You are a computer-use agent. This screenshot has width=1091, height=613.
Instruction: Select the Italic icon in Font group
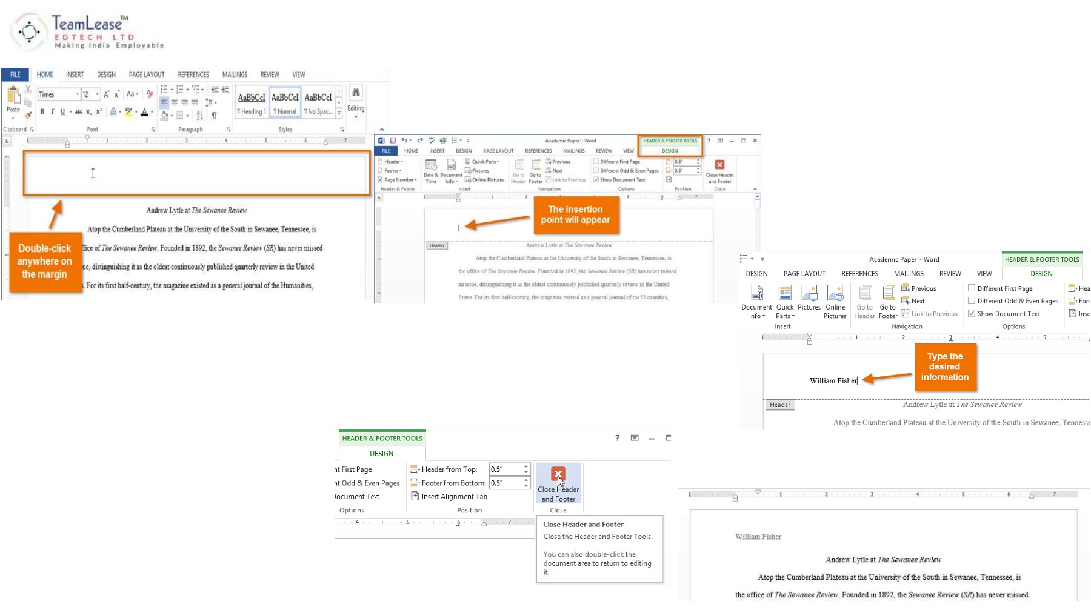click(x=53, y=111)
